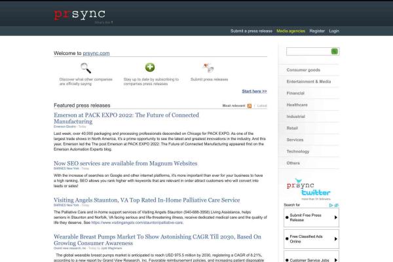Click the green plus subscribe icon
Image resolution: width=393 pixels, height=262 pixels.
click(x=150, y=67)
